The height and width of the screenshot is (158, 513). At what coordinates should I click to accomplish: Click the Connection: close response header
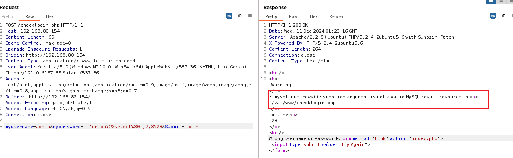point(292,55)
